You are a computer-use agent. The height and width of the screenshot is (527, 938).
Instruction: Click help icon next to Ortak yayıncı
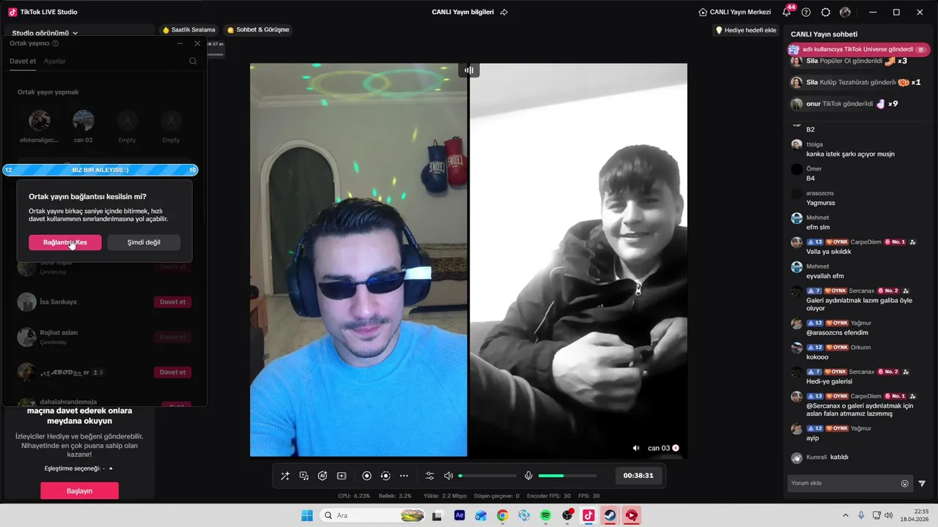tap(56, 43)
